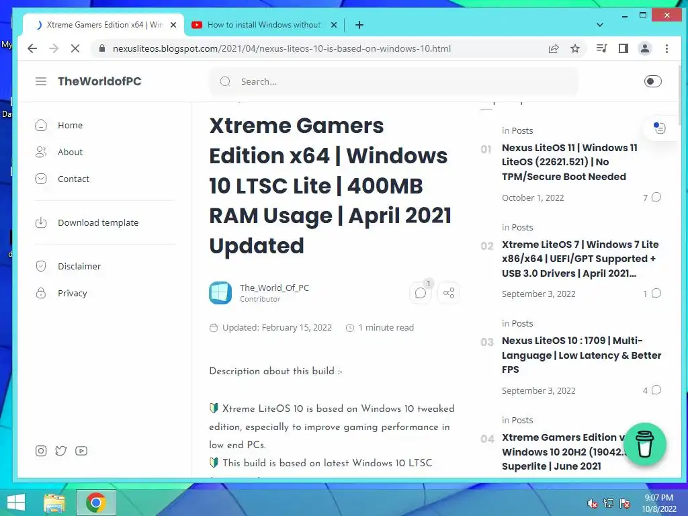Open the Instagram social icon
Image resolution: width=688 pixels, height=516 pixels.
(x=41, y=451)
